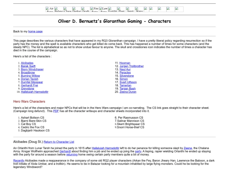Follow Hallelujah Hamsdottir link in Alcibades paragraph
The image size is (229, 171).
tap(106, 148)
